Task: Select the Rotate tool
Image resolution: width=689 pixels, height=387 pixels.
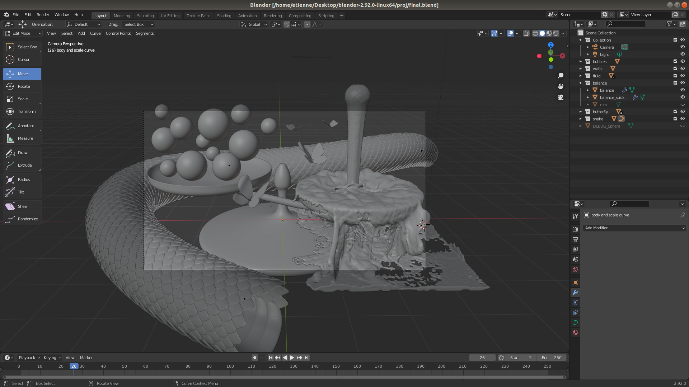Action: [22, 86]
